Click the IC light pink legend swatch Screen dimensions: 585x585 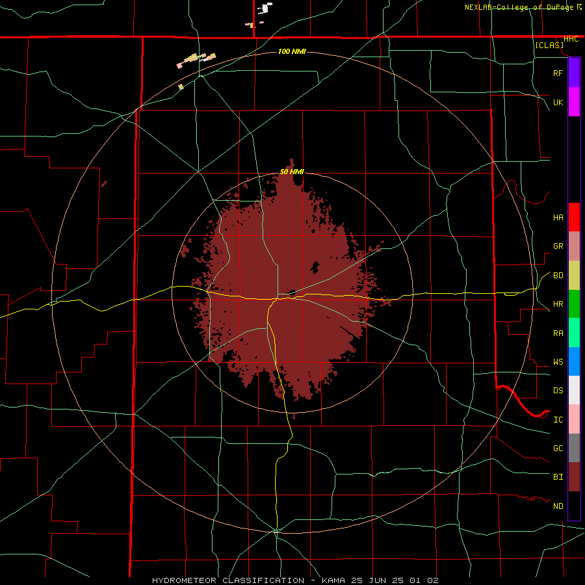(574, 419)
